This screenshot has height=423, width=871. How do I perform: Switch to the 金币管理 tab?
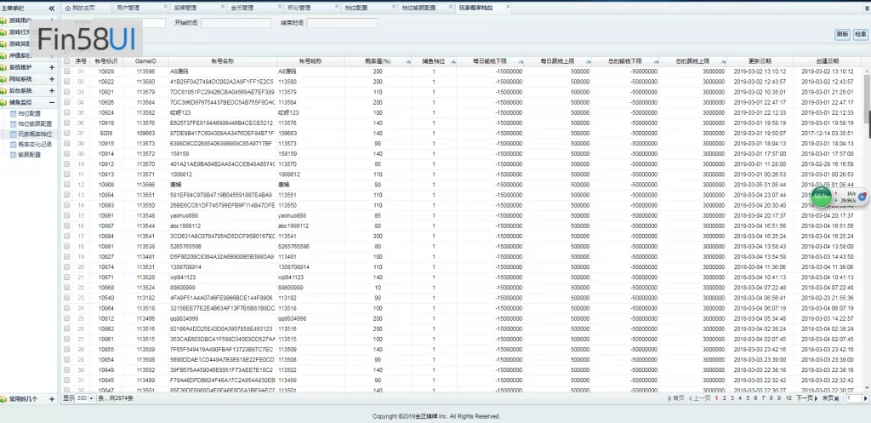242,7
